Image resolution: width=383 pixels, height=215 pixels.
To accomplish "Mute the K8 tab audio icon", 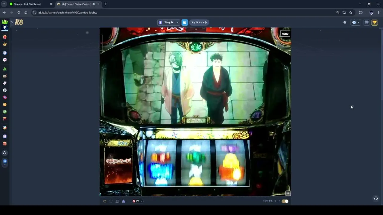I will tap(94, 4).
